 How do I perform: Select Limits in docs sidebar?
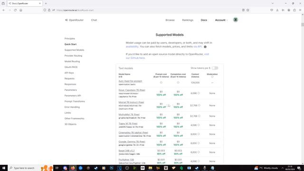click(67, 113)
